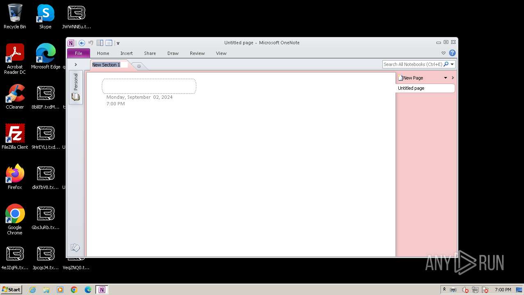The width and height of the screenshot is (524, 295).
Task: Click the date Monday, September 02, 2024
Action: pyautogui.click(x=140, y=97)
